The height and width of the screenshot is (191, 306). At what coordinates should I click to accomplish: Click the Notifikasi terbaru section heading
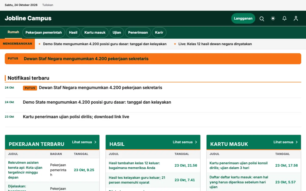coord(28,78)
